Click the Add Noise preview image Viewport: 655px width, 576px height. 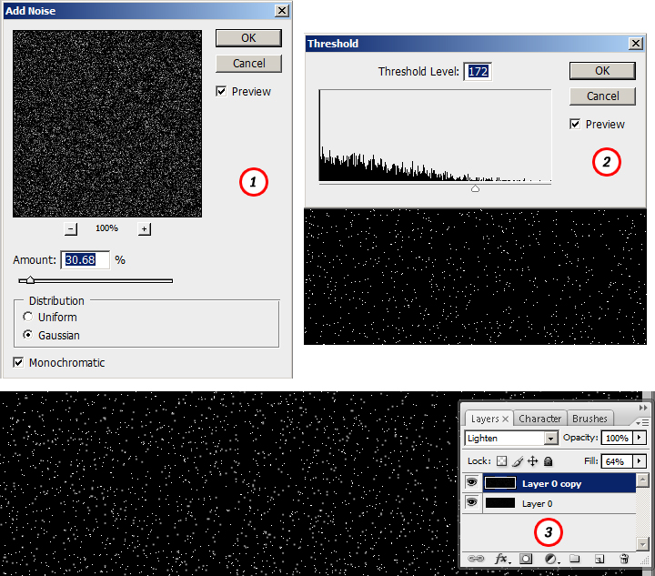point(107,124)
